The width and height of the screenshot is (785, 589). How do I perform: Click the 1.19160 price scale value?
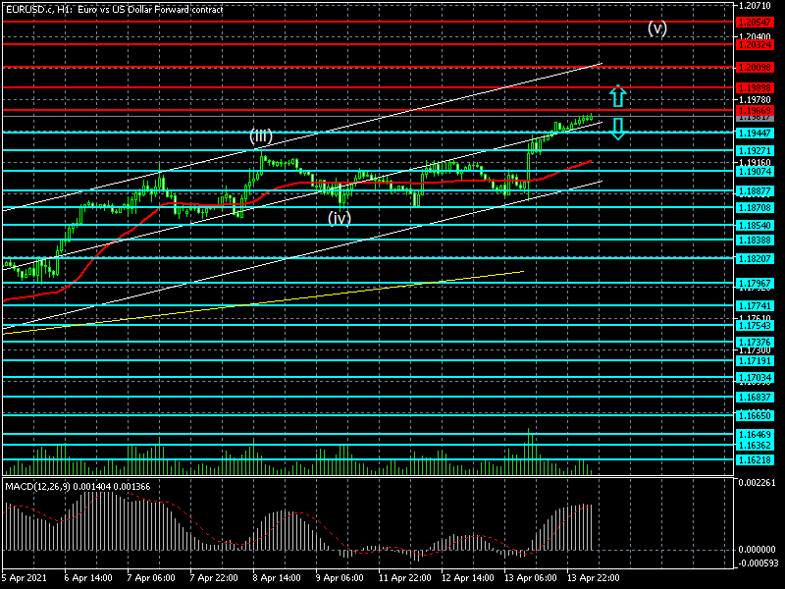click(755, 163)
